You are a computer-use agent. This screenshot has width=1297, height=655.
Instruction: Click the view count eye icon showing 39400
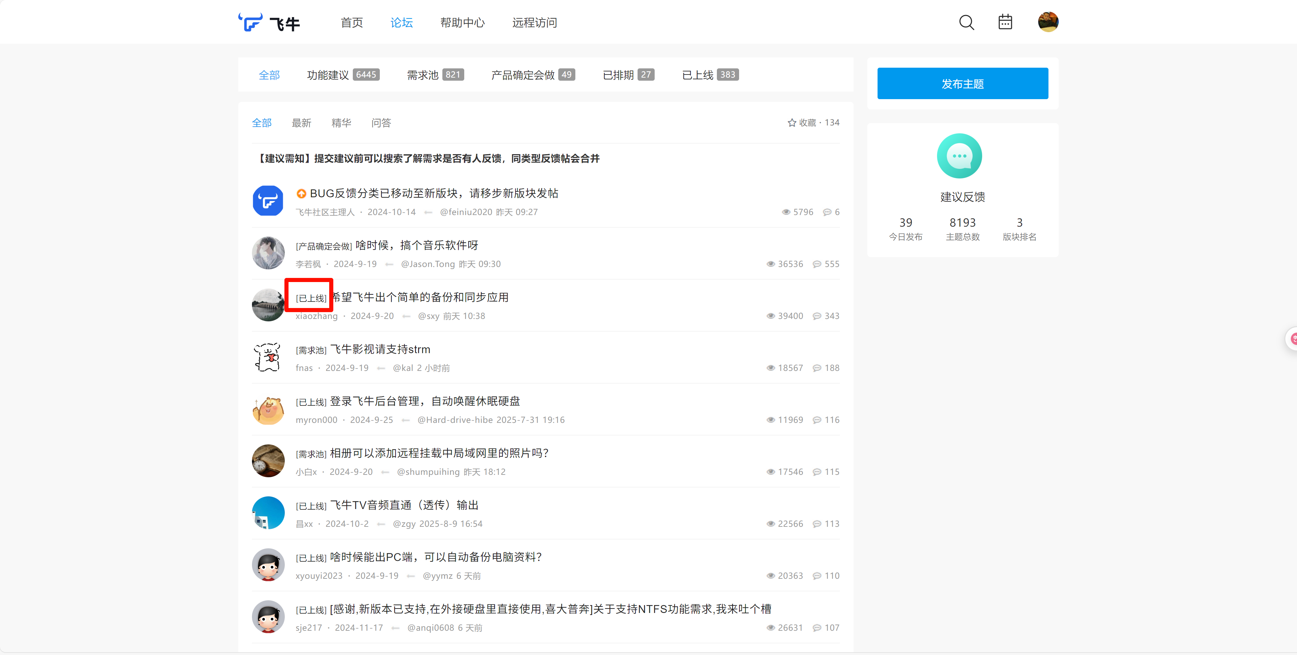point(770,316)
